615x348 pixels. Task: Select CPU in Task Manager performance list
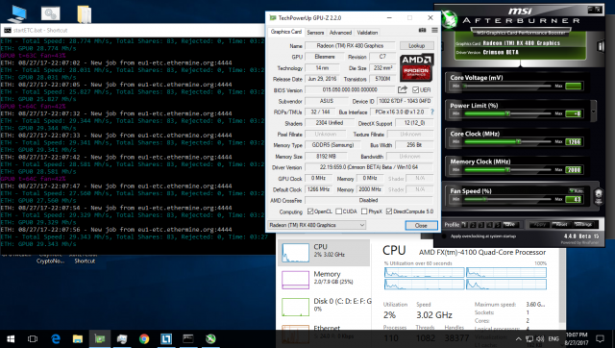pos(325,252)
